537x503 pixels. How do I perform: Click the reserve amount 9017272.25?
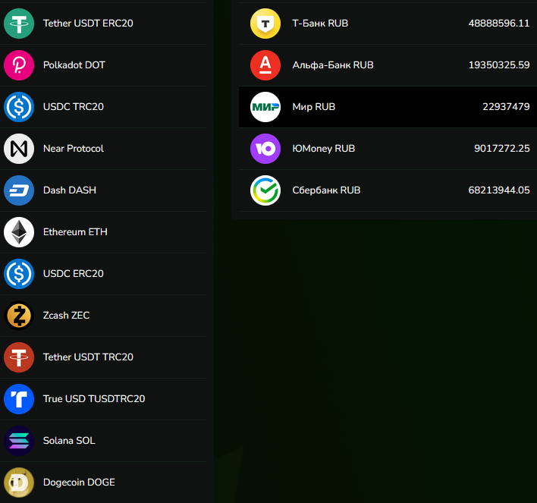tap(501, 149)
